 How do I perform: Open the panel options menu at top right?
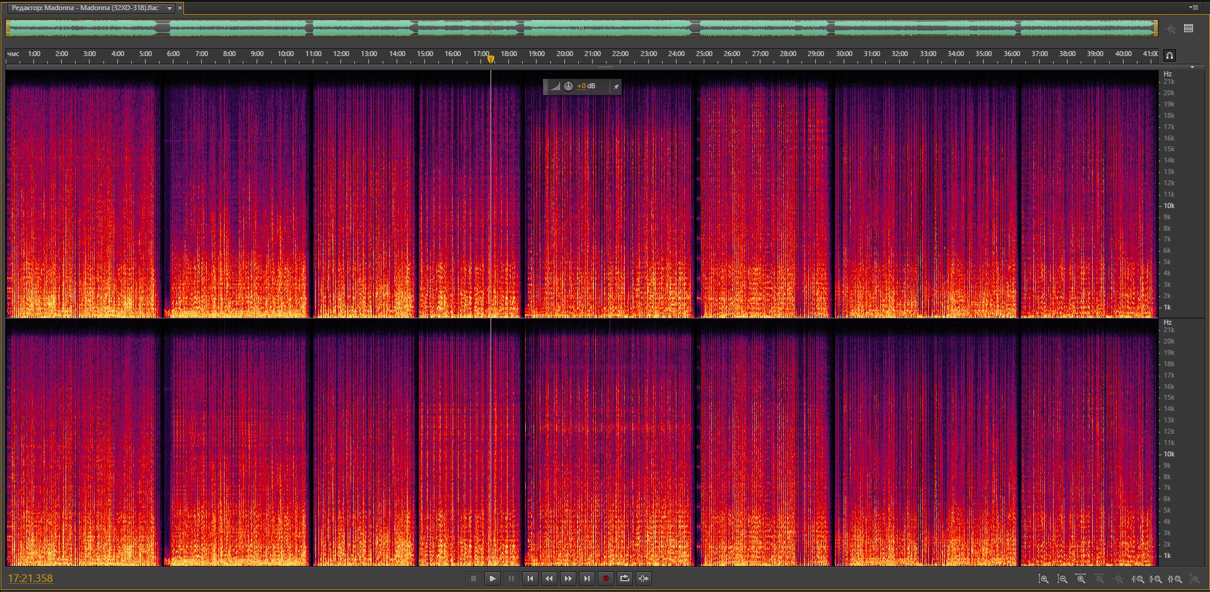tap(1193, 8)
